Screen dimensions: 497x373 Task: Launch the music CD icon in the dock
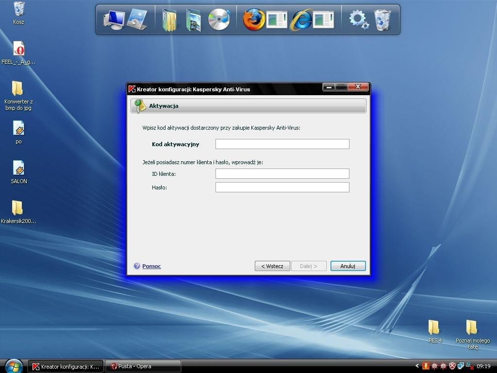point(219,19)
